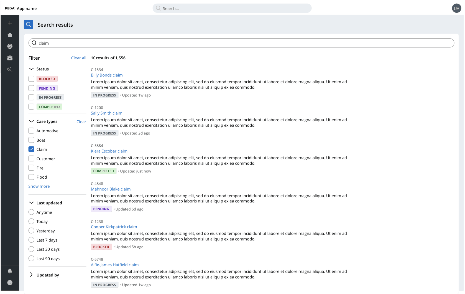Check the Fire case type checkbox
The image size is (465, 294).
click(31, 168)
